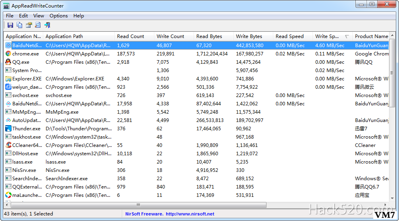
Task: Click the NisSrv.exe row icon
Action: point(8,170)
